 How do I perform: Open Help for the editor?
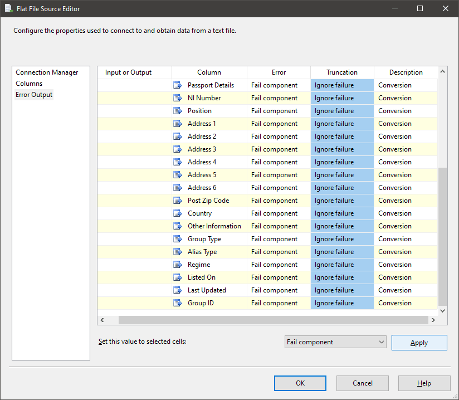[x=424, y=383]
